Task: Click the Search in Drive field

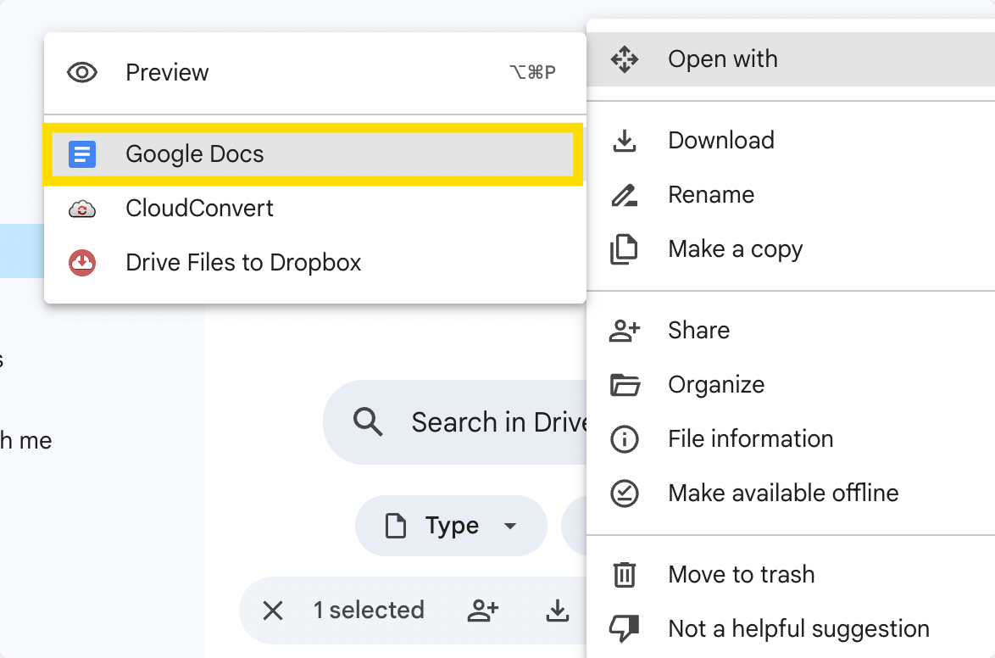Action: tap(455, 422)
